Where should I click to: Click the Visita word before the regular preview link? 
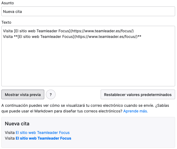tap(10, 133)
